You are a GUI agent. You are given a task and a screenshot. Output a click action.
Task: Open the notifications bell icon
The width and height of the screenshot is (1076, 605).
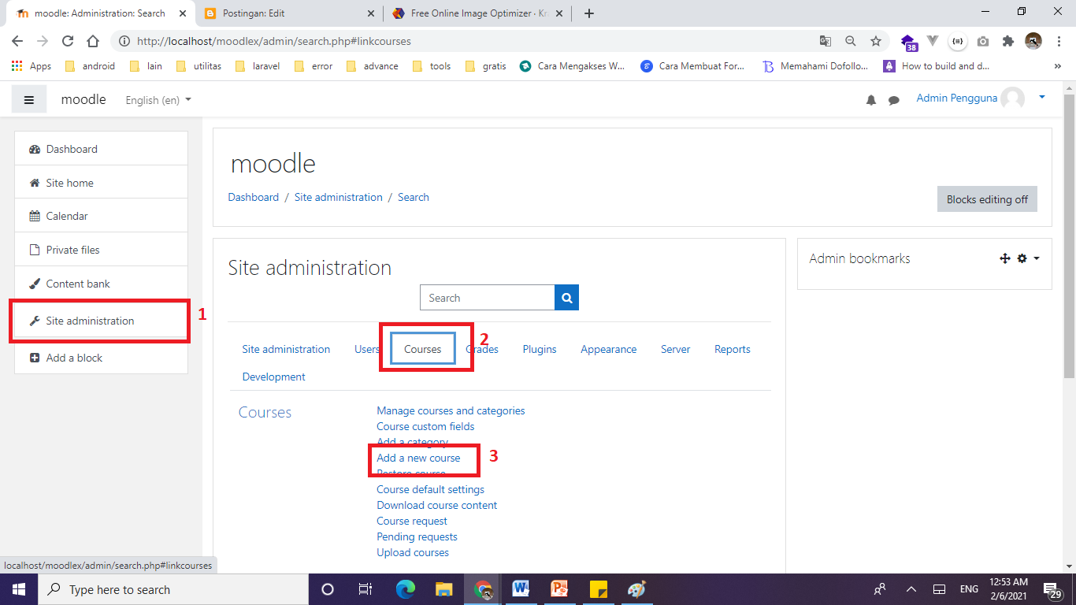pos(871,100)
